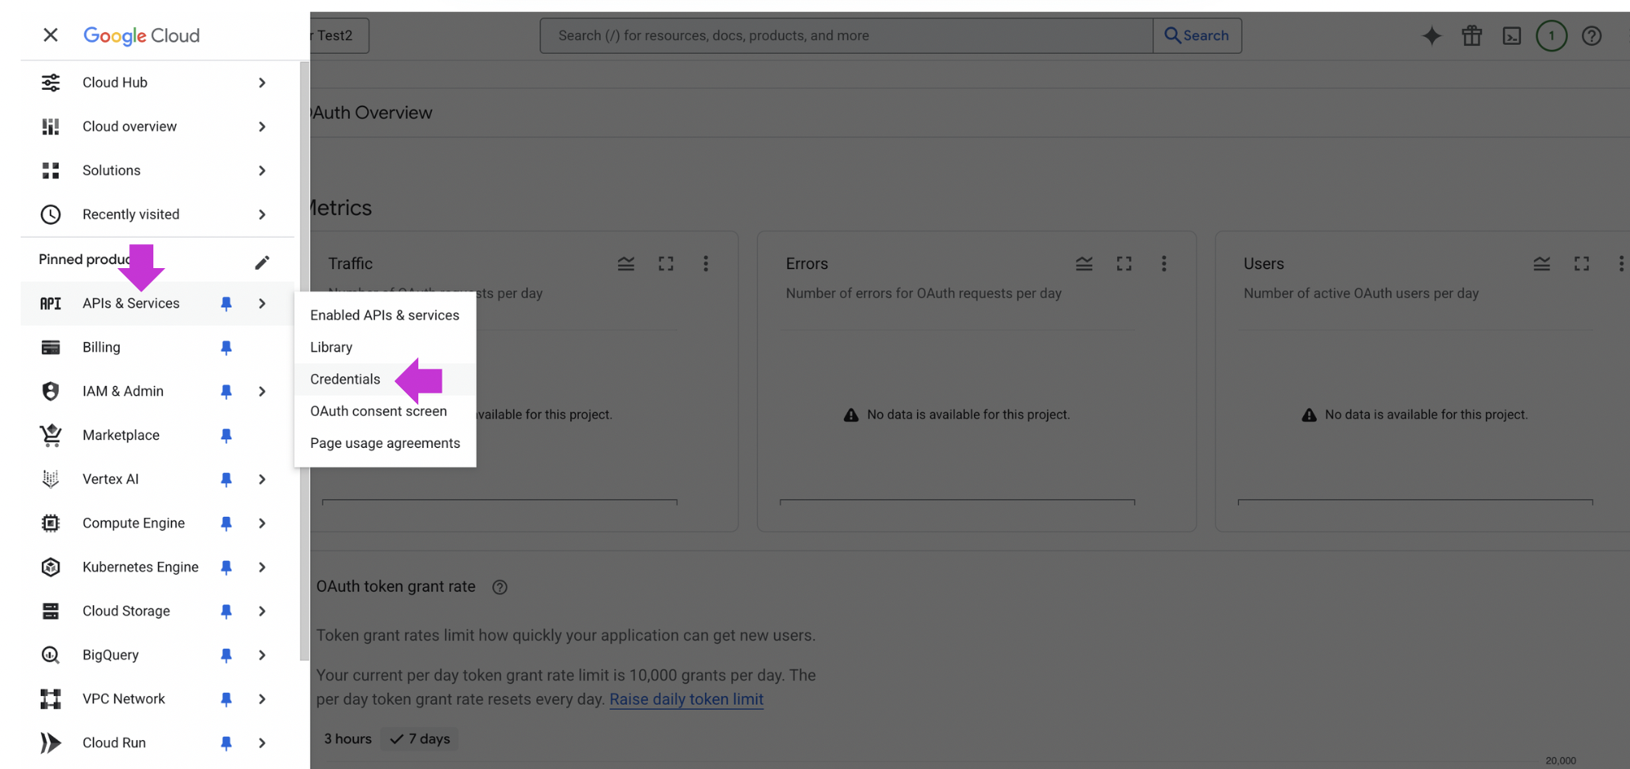The height and width of the screenshot is (769, 1630).
Task: Open Gemini sparkle assistant icon
Action: pos(1431,35)
